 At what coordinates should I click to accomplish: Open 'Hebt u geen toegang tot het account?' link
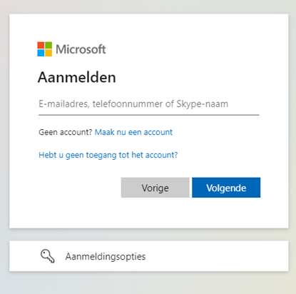click(x=108, y=155)
